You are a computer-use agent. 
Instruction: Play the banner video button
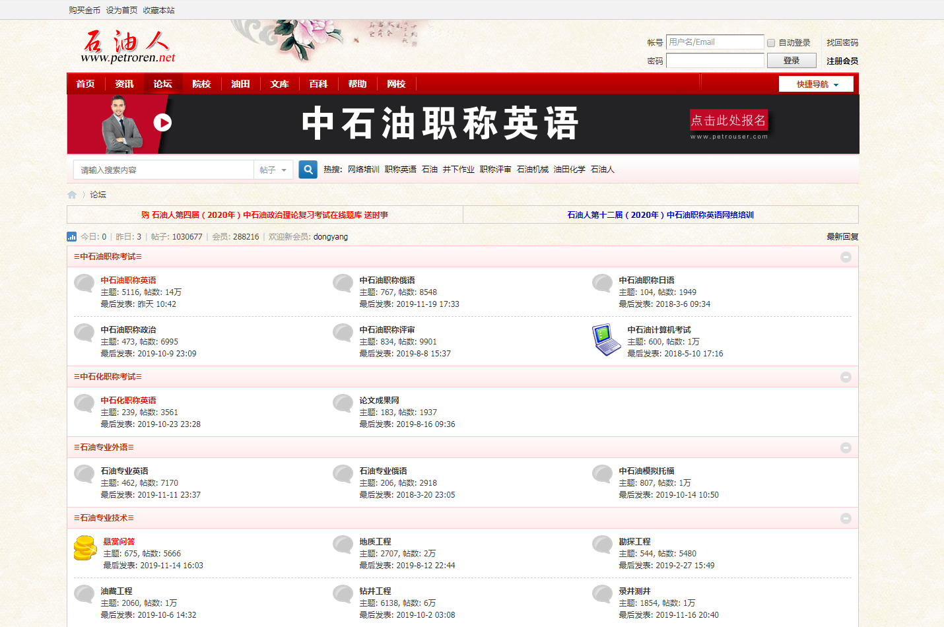tap(162, 123)
